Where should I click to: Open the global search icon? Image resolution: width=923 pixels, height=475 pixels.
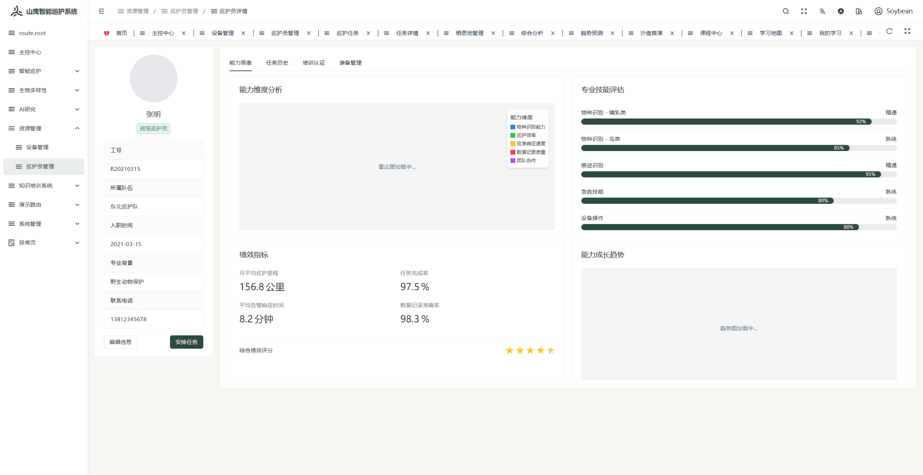786,11
